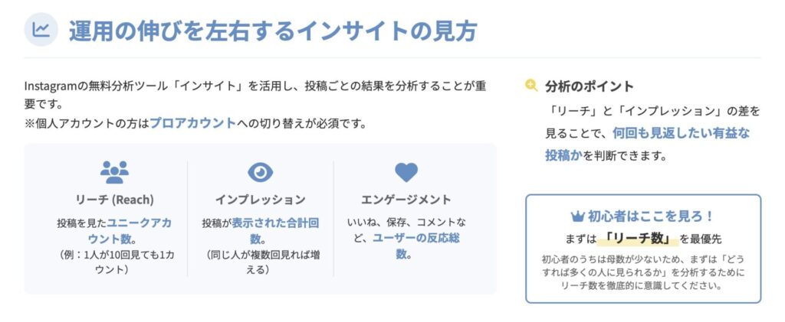
Task: Click the magnifier icon next to 分析のポイント
Action: 531,86
